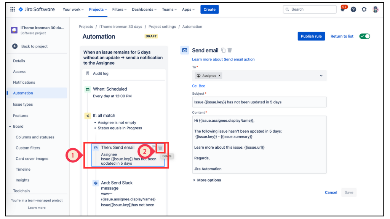Open the Filters dropdown menu
Screen dimensions: 390x219
(x=119, y=10)
